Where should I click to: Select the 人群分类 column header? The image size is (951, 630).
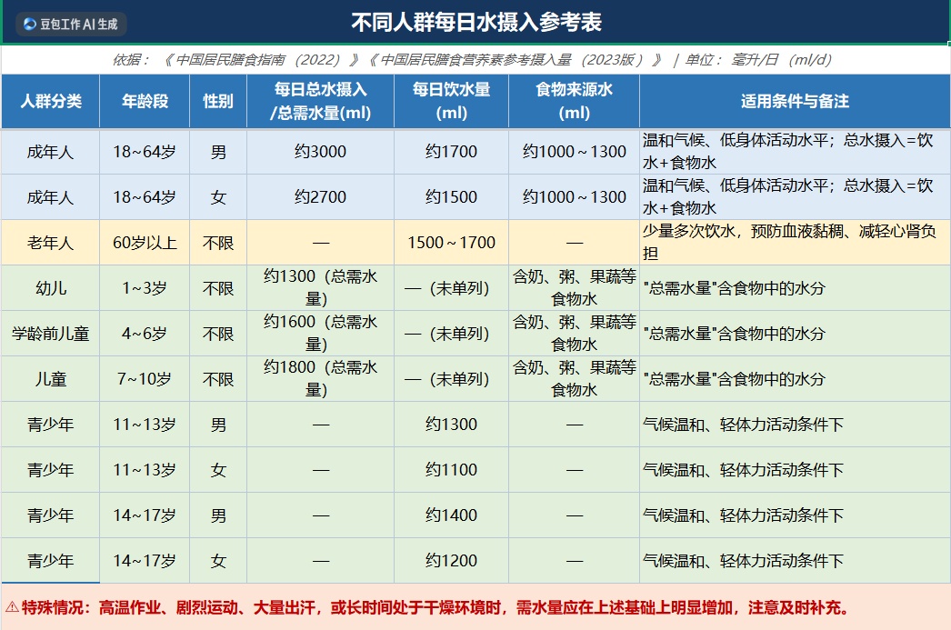pos(50,101)
